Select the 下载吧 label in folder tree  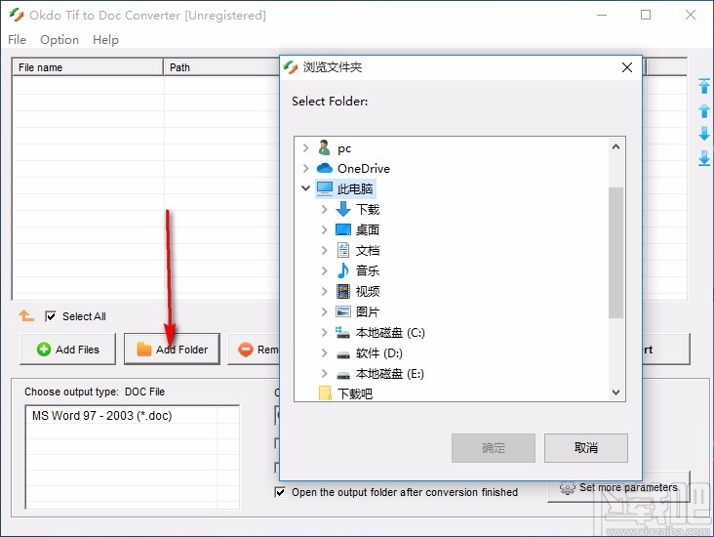pos(355,393)
